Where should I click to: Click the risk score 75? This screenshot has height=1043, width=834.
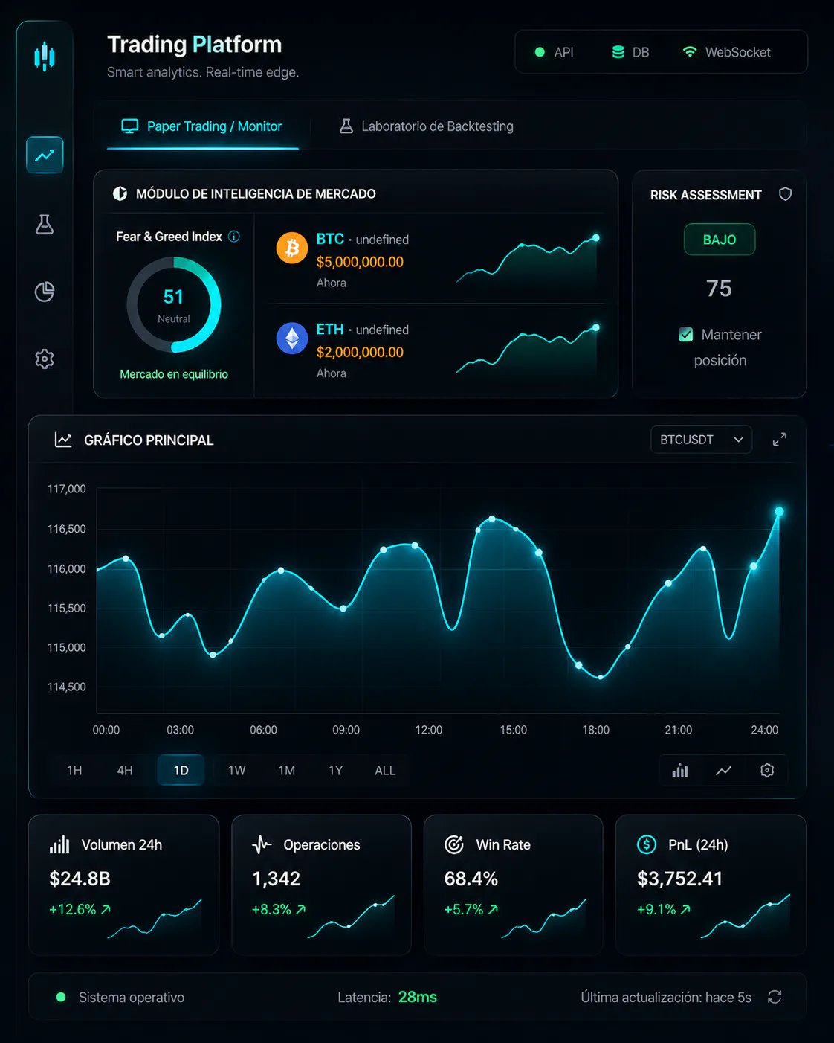pyautogui.click(x=719, y=288)
